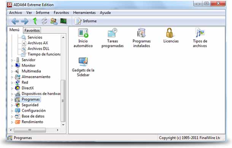
Task: Expand the Servidor node arrow
Action: tap(12, 60)
